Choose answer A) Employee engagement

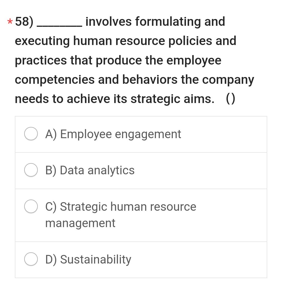pyautogui.click(x=113, y=134)
